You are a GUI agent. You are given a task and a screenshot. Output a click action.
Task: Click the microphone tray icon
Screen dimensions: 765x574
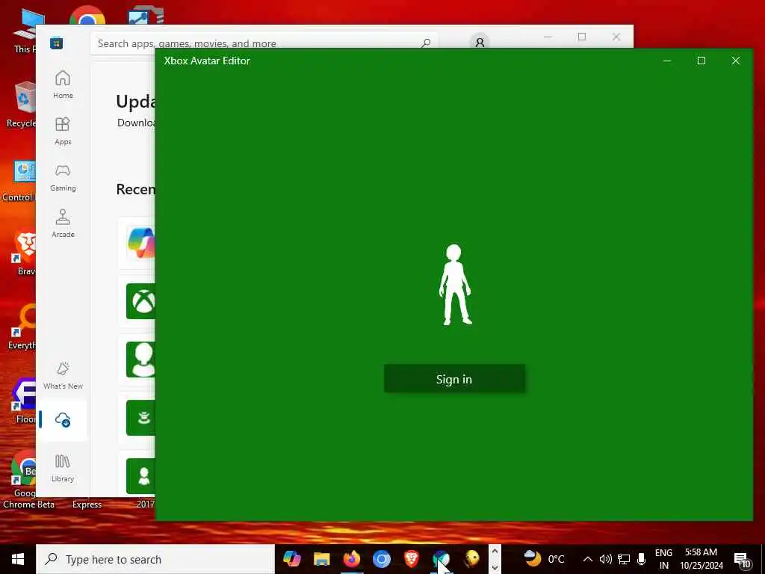[x=642, y=559]
